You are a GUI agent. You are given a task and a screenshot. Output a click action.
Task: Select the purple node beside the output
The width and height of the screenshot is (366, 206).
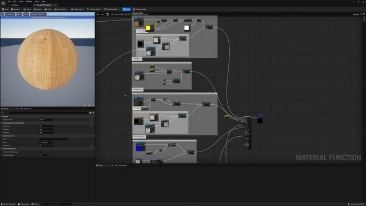(x=260, y=118)
